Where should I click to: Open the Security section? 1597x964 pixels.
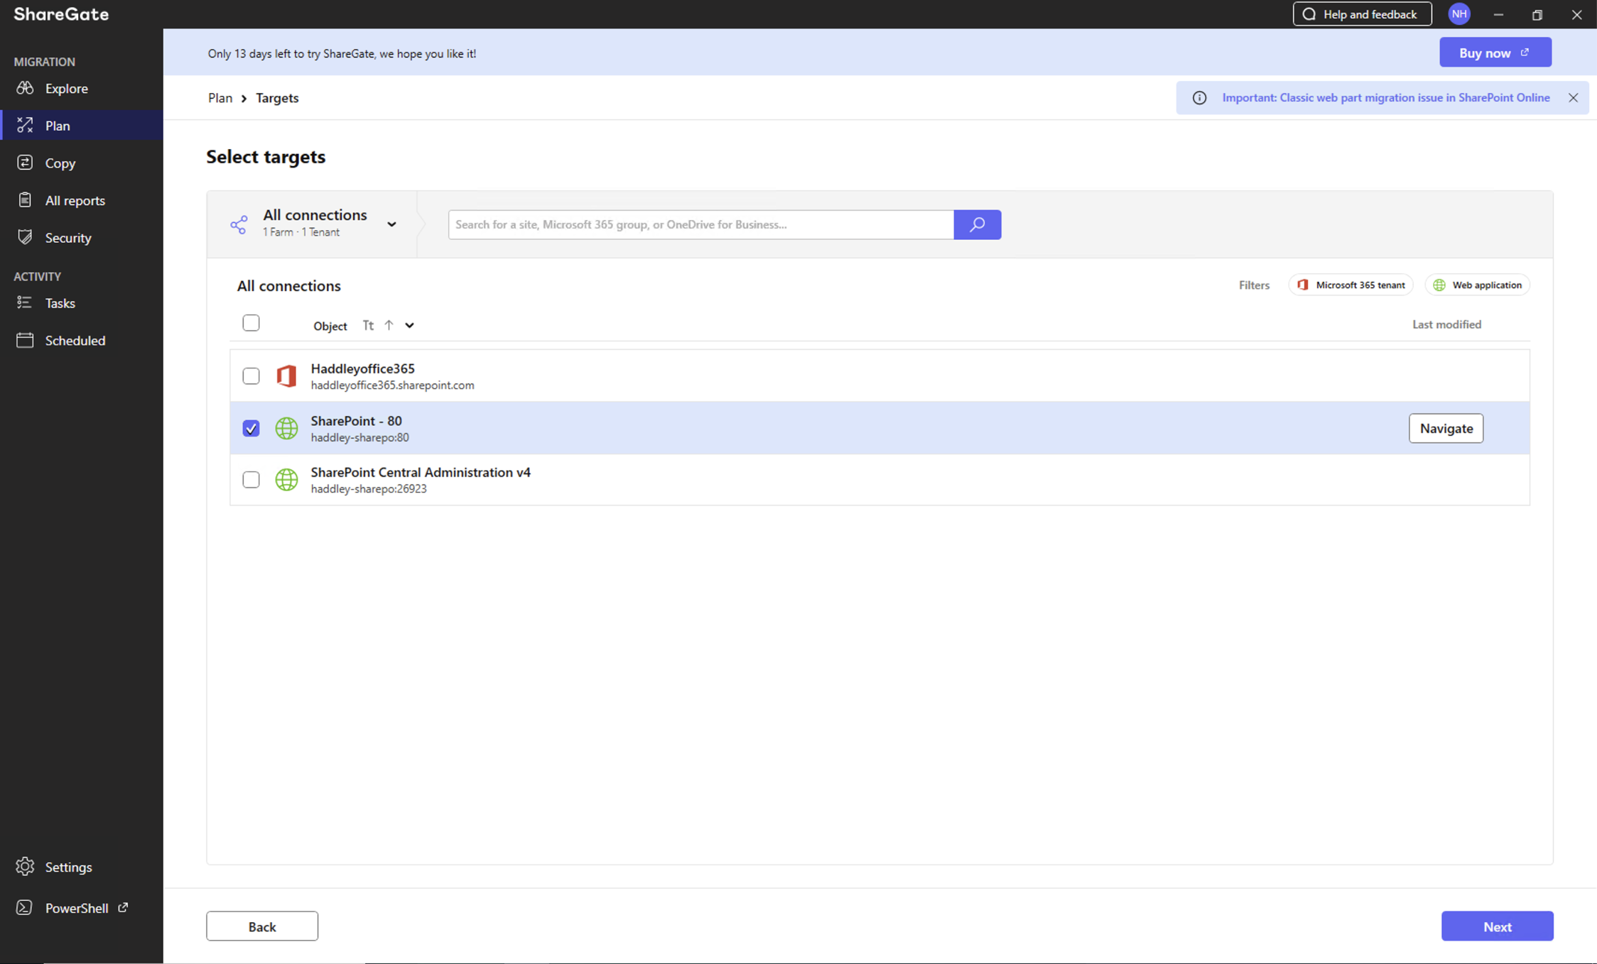pyautogui.click(x=68, y=238)
